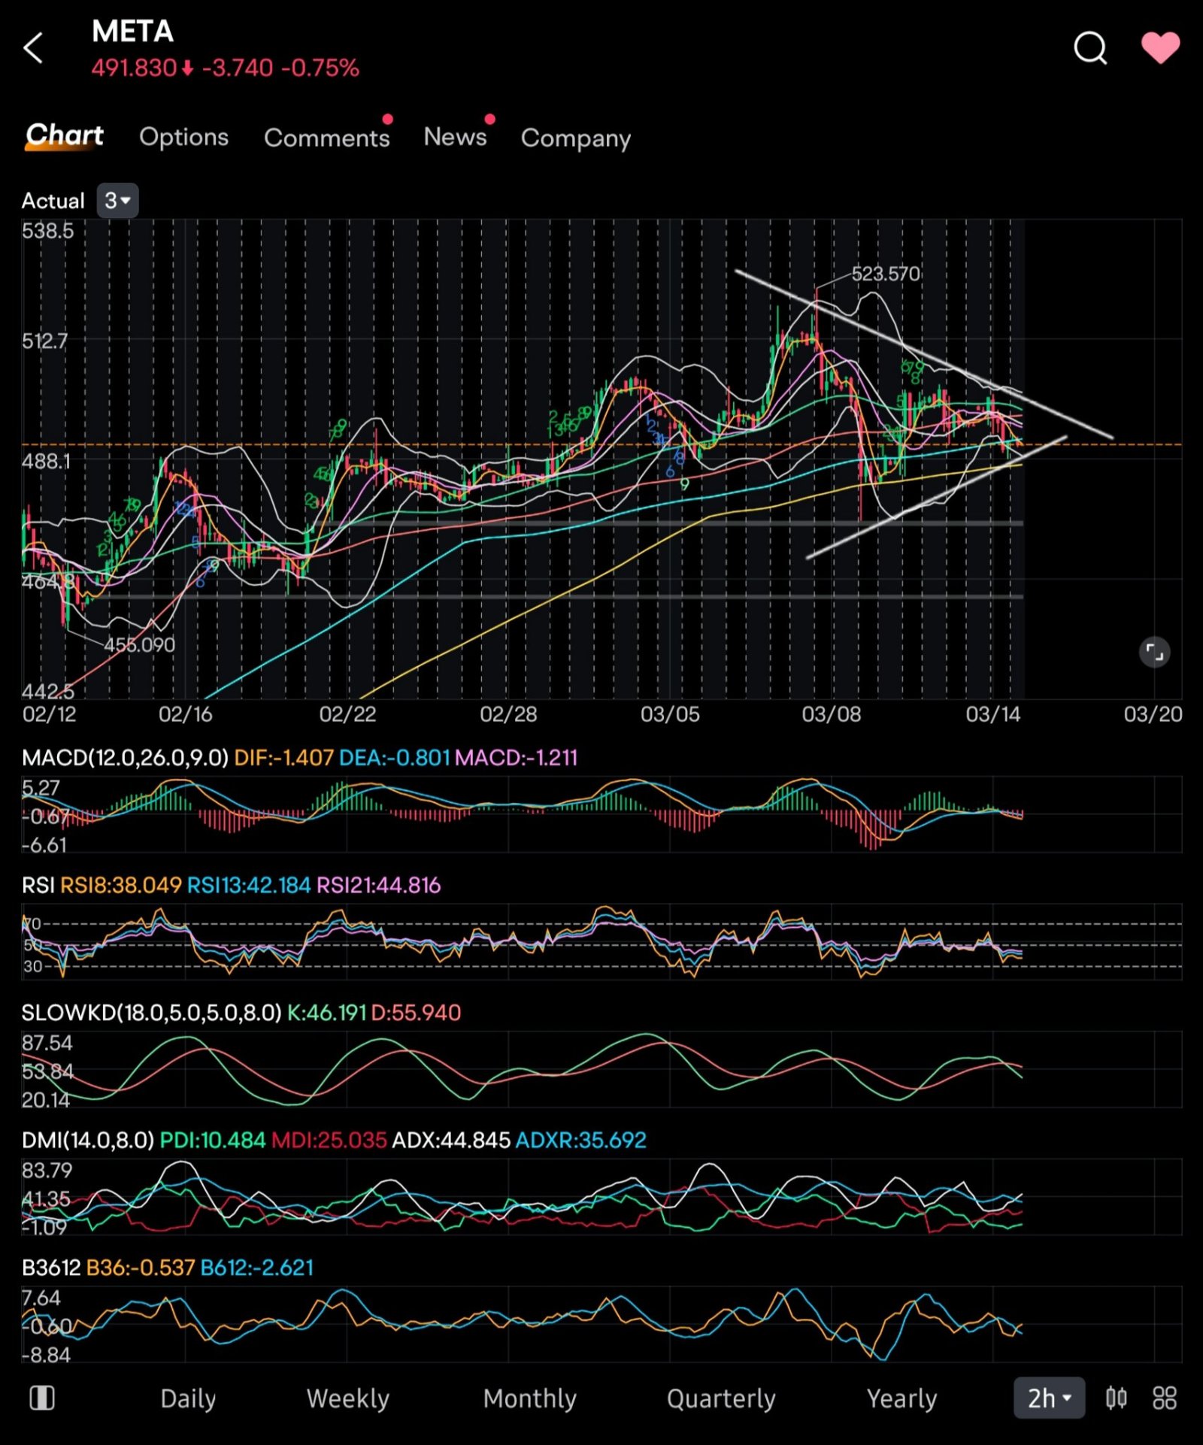Tap the ADXR:35.692 value
1203x1445 pixels.
tap(580, 1141)
